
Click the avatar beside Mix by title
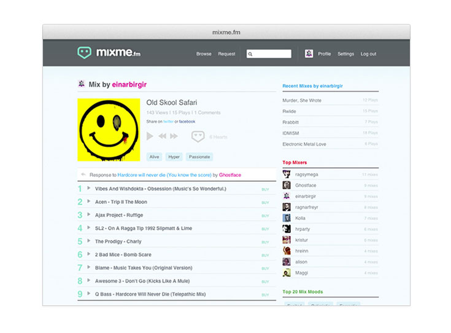pyautogui.click(x=82, y=84)
